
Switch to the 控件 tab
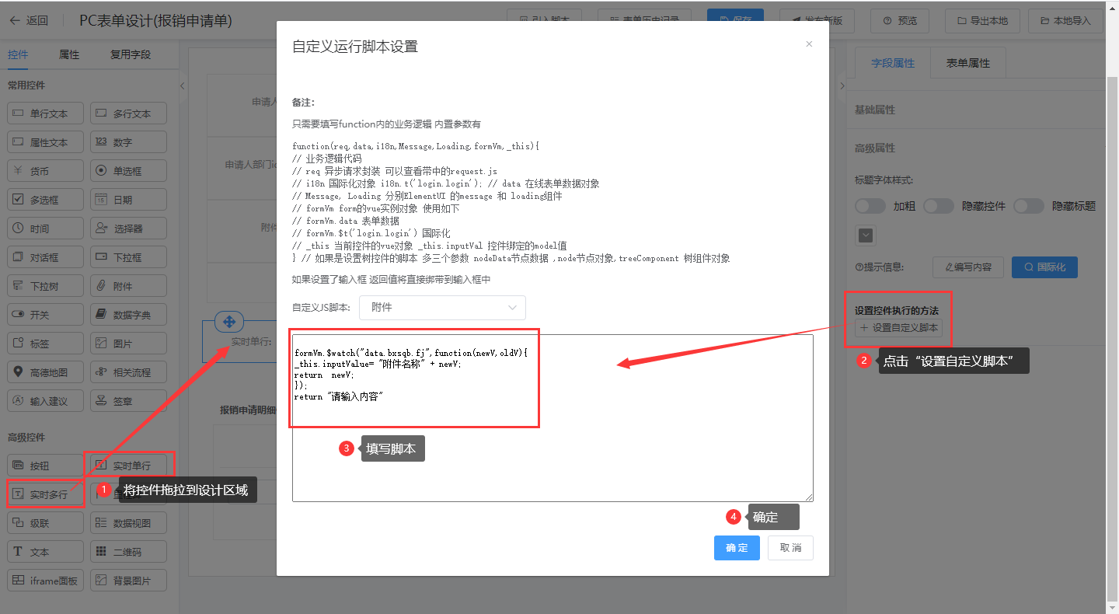(18, 54)
